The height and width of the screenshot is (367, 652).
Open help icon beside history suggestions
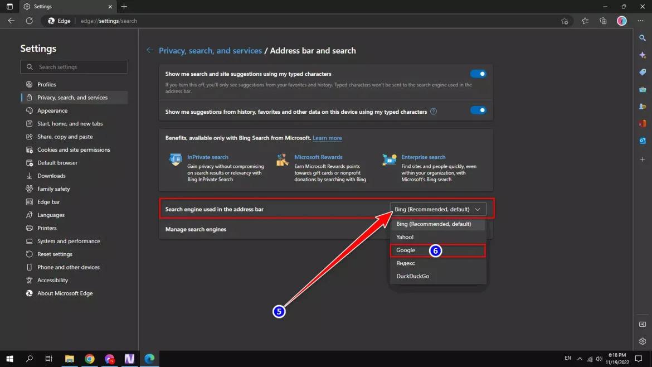434,112
